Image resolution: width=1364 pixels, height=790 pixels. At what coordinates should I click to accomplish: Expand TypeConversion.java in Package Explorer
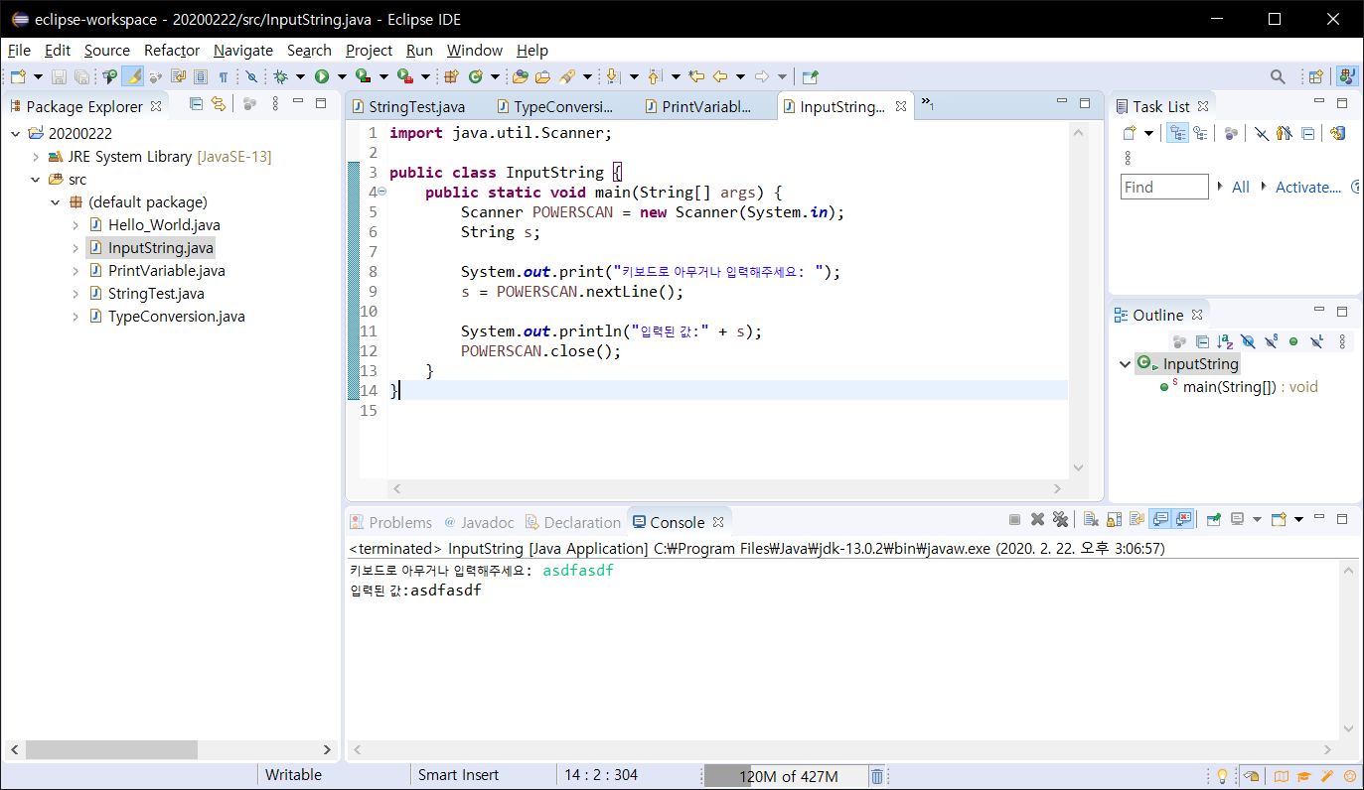(76, 317)
